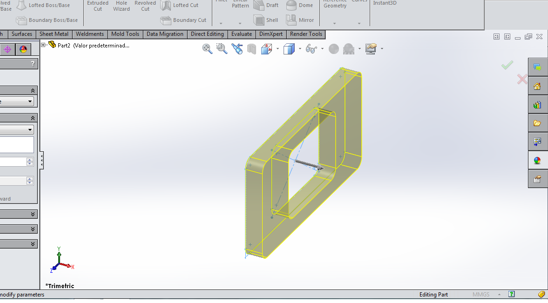Cancel using the red X button
This screenshot has width=548, height=303.
522,79
